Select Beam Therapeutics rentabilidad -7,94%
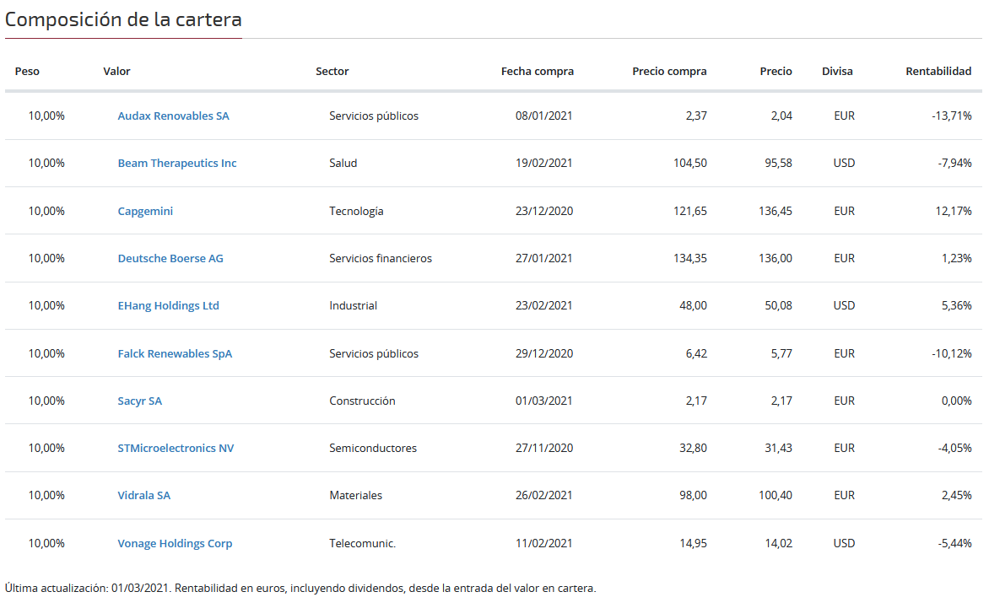Viewport: 989px width, 608px height. [x=955, y=164]
